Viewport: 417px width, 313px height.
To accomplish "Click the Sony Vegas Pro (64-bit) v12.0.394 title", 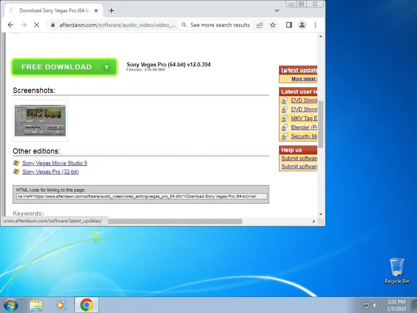I will [x=169, y=64].
